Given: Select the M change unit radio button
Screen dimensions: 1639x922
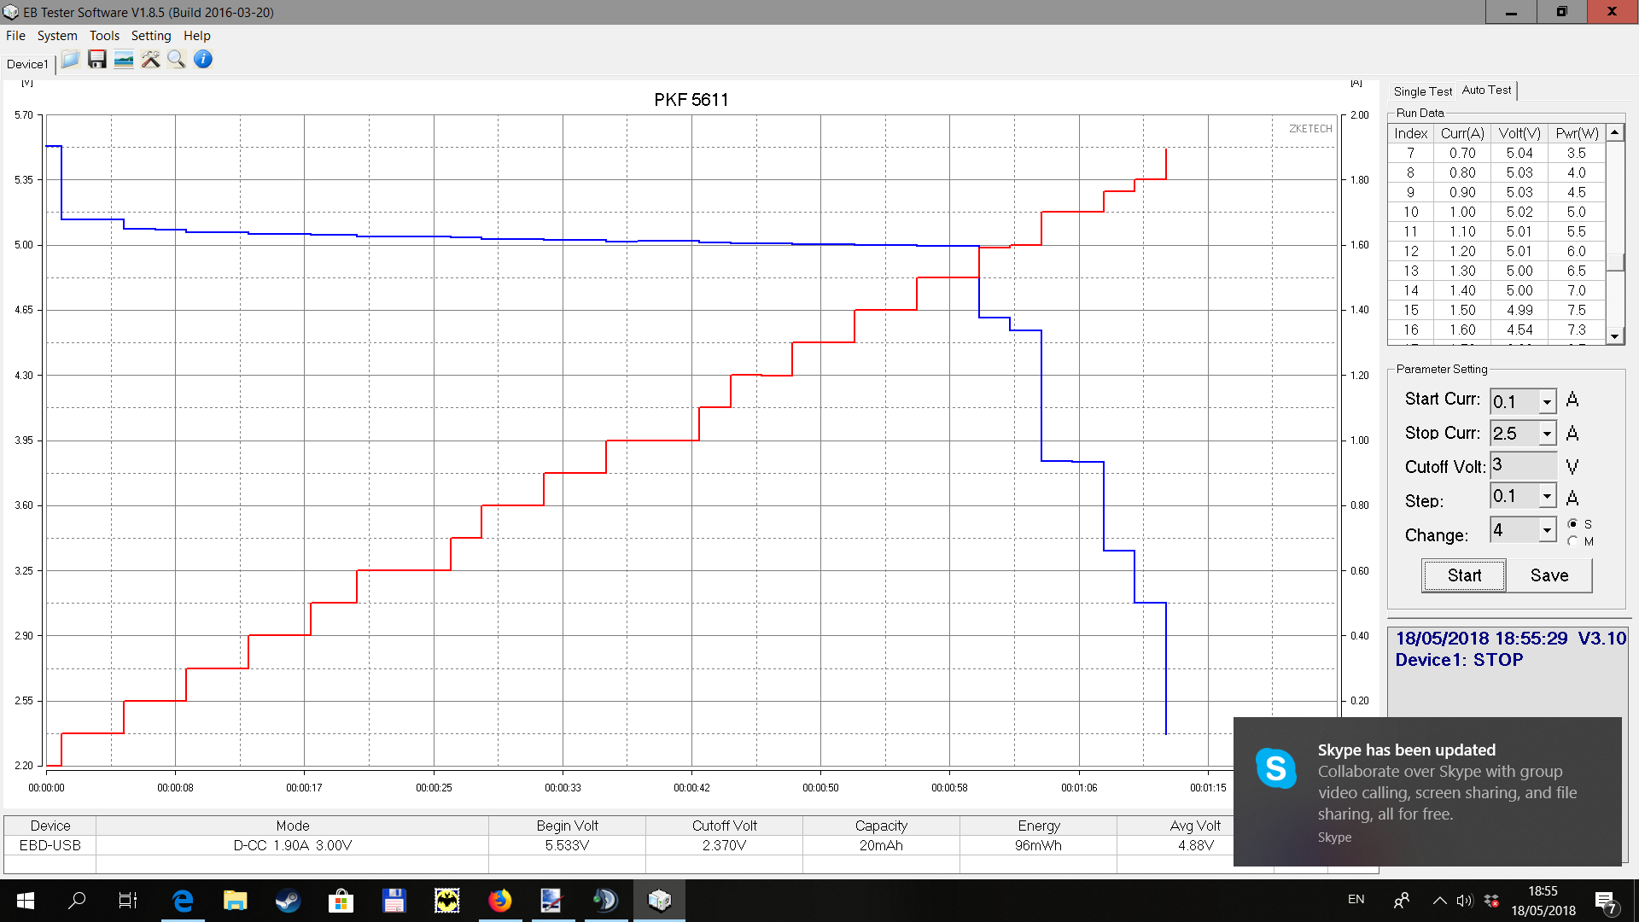Looking at the screenshot, I should click(x=1573, y=541).
